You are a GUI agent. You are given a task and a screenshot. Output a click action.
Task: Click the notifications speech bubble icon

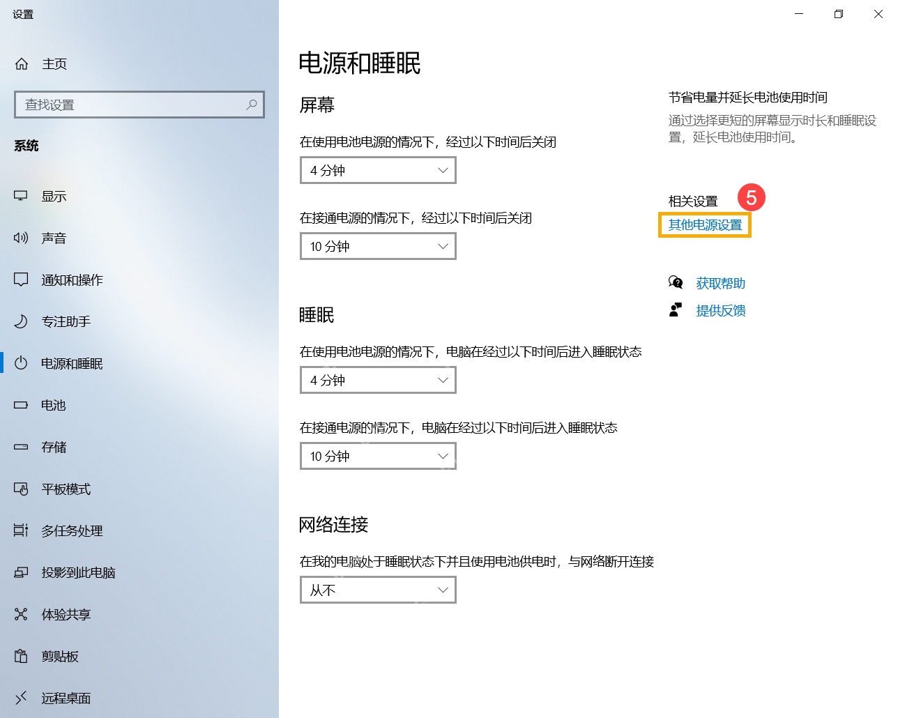[x=21, y=280]
